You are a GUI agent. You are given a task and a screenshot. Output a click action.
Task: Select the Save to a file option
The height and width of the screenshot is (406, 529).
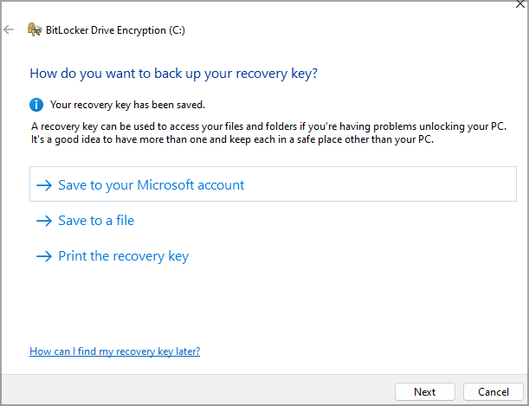click(96, 221)
